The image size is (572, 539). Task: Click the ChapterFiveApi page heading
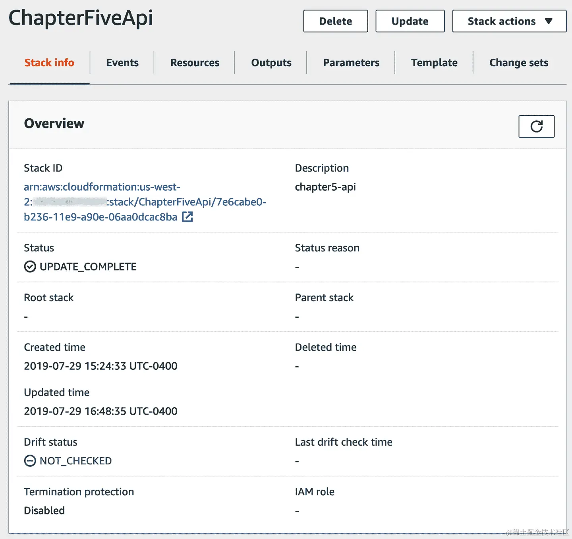[x=81, y=19]
